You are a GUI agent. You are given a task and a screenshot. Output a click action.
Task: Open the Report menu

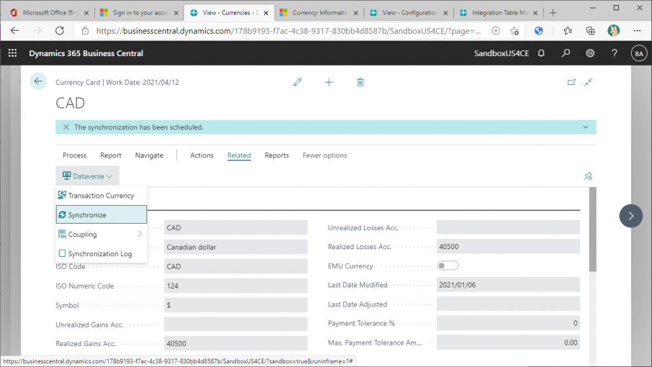(111, 155)
